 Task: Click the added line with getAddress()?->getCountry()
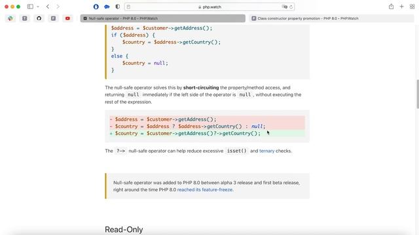coord(207,133)
